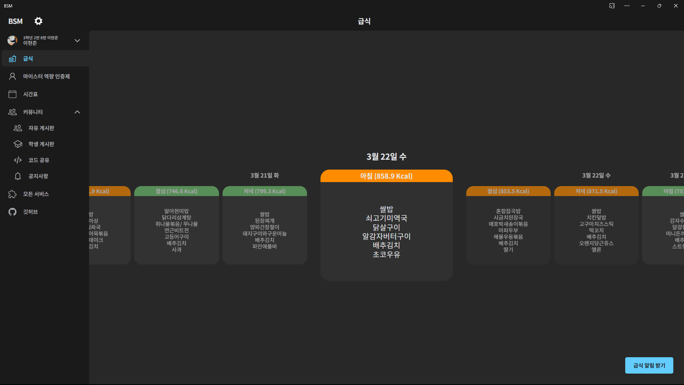This screenshot has height=385, width=684.
Task: Click the 깃허브 GitHub icon
Action: tap(12, 212)
